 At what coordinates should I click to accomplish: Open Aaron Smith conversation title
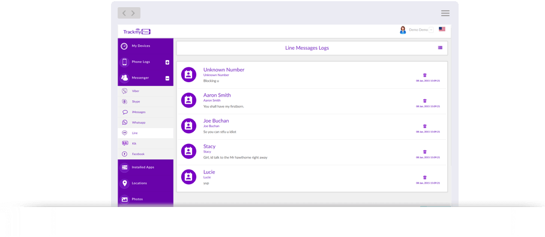217,95
